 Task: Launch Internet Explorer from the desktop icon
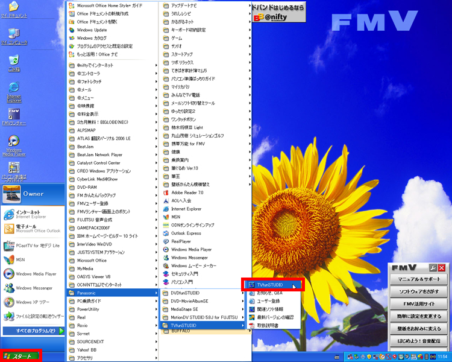point(14,92)
